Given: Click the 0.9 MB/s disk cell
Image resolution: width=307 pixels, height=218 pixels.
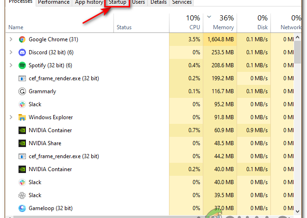Looking at the screenshot, I should [x=254, y=130].
